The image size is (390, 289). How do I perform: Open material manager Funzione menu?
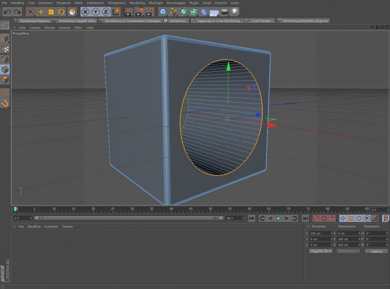[x=51, y=227]
